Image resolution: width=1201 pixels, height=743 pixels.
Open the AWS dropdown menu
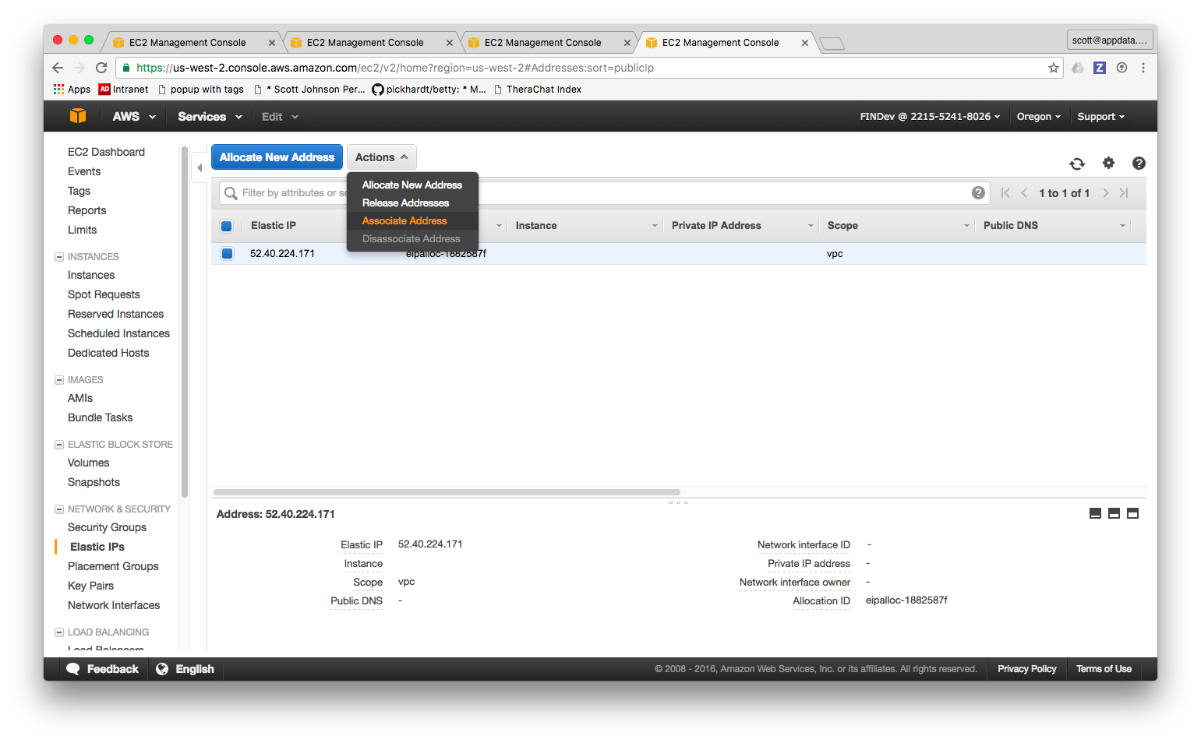[134, 117]
